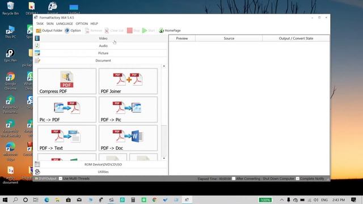
Task: Open the SKIN menu
Action: [x=50, y=24]
